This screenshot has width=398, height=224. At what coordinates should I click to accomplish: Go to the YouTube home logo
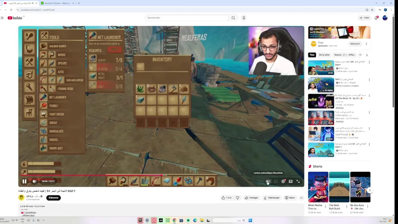pyautogui.click(x=15, y=18)
